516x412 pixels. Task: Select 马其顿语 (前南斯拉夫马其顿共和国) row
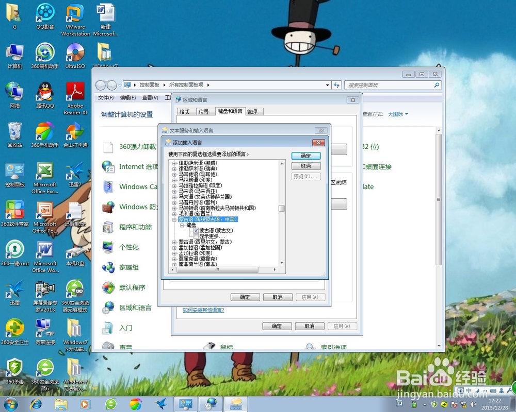coord(217,208)
